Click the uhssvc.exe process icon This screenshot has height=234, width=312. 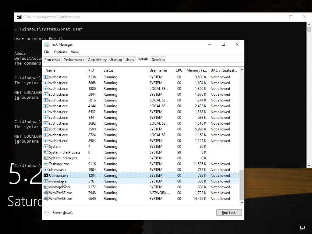(x=46, y=170)
